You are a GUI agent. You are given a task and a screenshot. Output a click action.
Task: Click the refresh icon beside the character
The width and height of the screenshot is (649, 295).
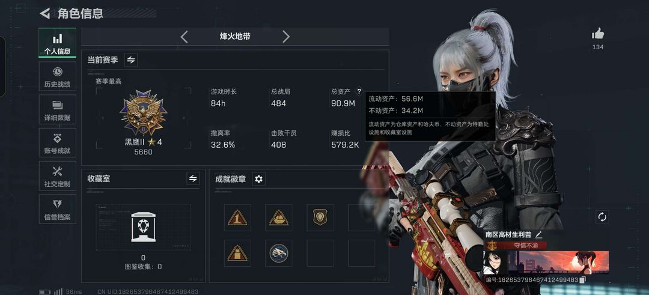[x=602, y=217]
